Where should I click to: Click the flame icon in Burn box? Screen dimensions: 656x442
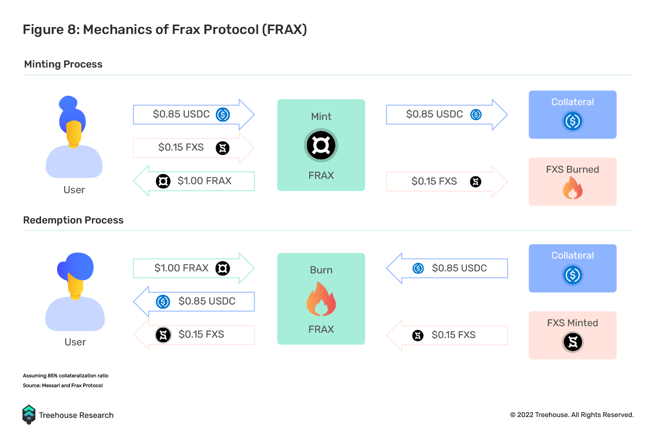tap(321, 299)
